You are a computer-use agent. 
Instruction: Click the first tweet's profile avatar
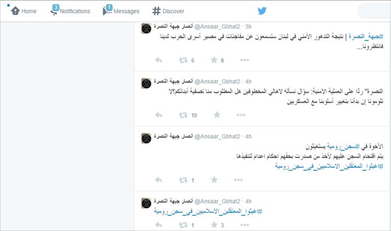pyautogui.click(x=147, y=28)
